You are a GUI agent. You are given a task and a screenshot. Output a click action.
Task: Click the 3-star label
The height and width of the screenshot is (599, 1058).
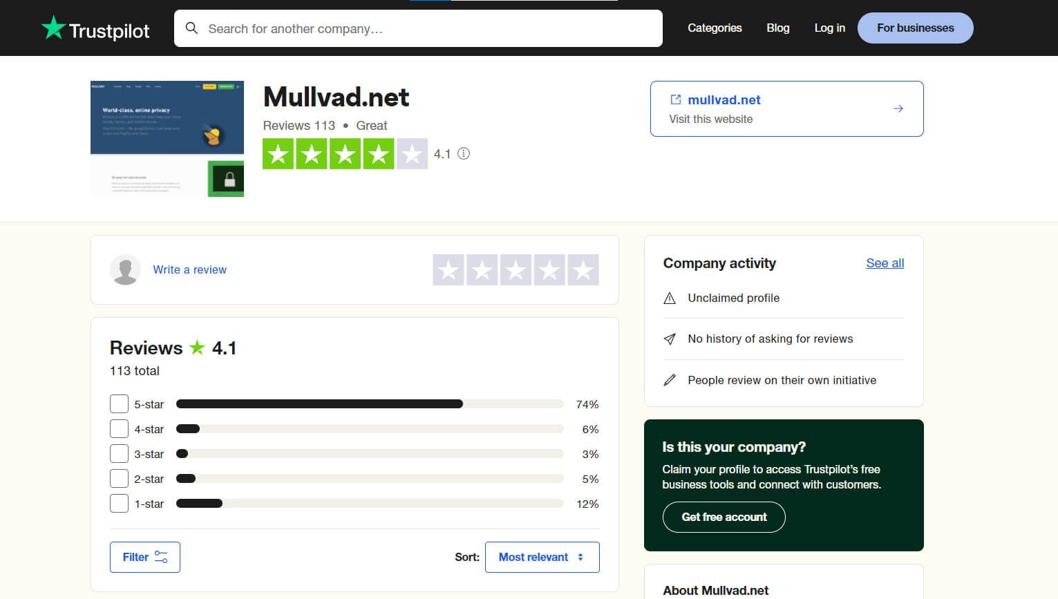click(x=149, y=454)
